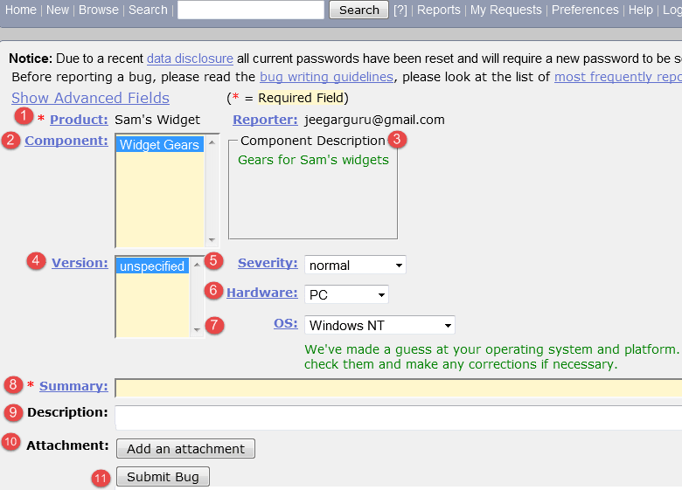Screen dimensions: 682x490
Task: Click the red number 1 marker
Action: (x=25, y=116)
